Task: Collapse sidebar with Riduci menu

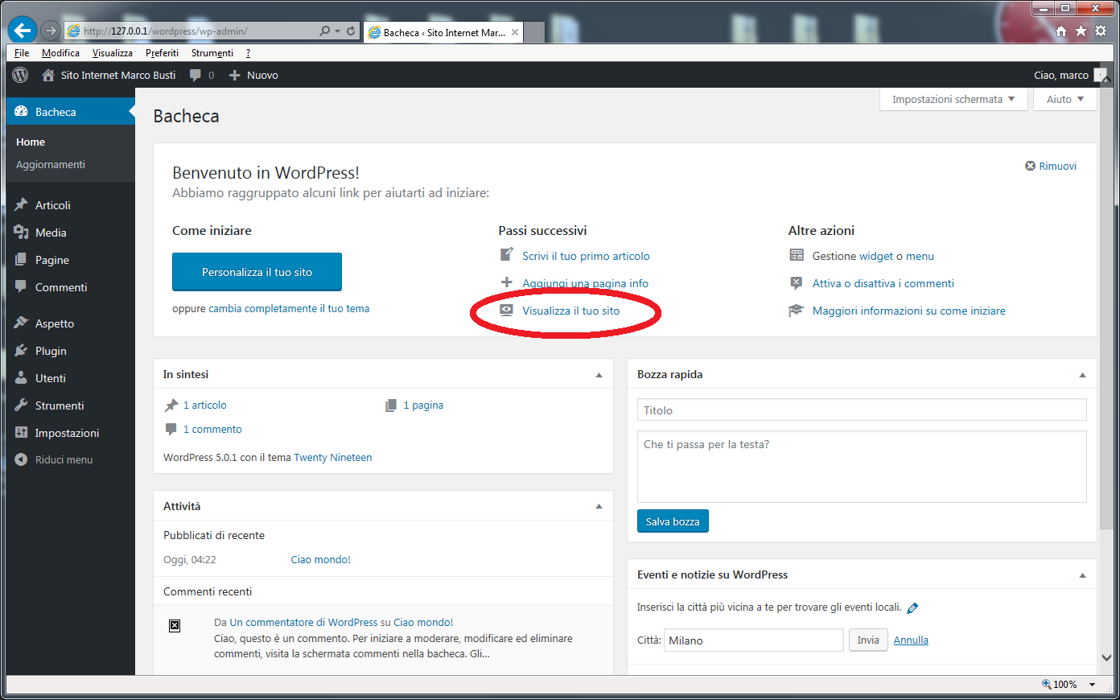Action: coord(64,460)
